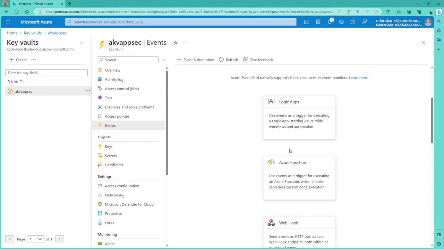
Task: Open the Edge favorites list
Action: click(399, 12)
